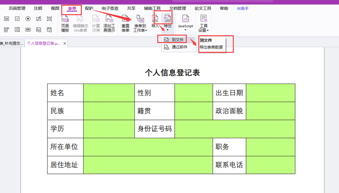Click the 页面模板 page template icon
This screenshot has height=193, width=339.
click(x=65, y=23)
